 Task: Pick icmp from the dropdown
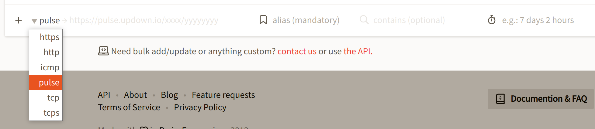coord(50,67)
